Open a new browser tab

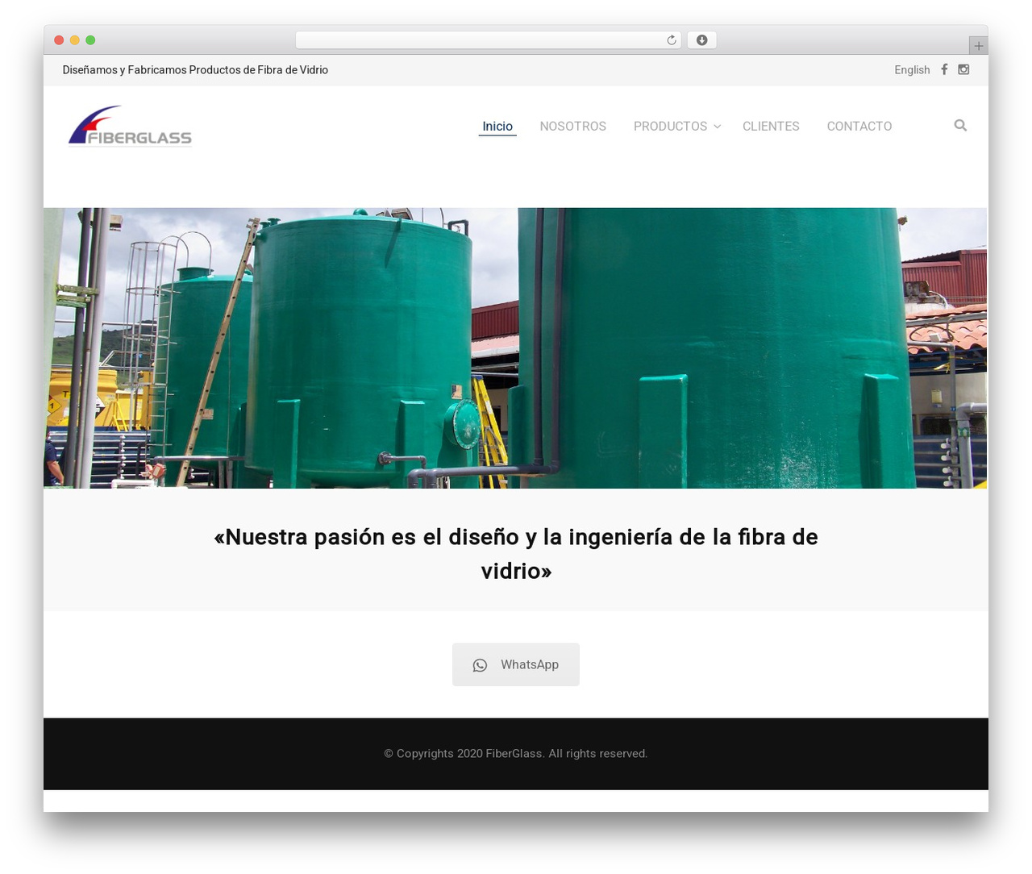click(x=978, y=46)
